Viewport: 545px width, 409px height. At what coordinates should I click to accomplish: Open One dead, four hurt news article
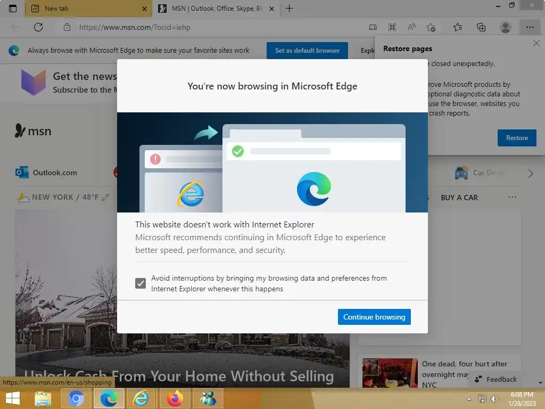coord(464,374)
